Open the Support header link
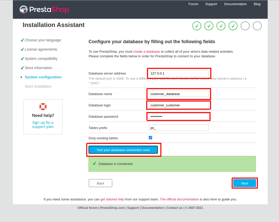This screenshot has width=279, height=222. [211, 4]
